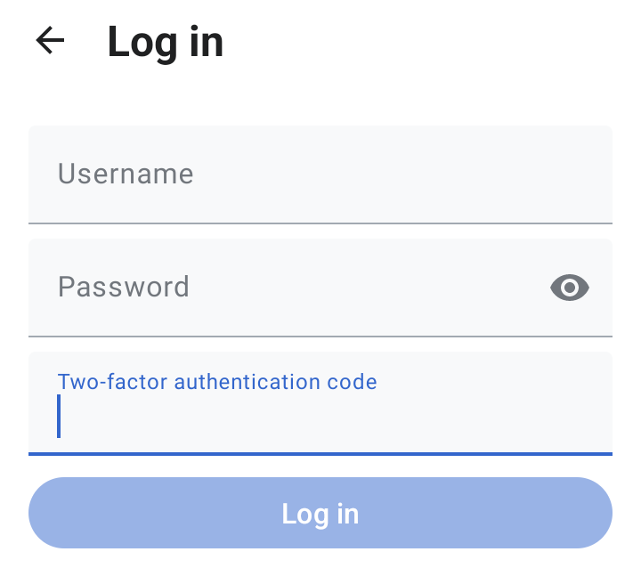The height and width of the screenshot is (568, 641).
Task: Click the Username placeholder text
Action: coord(126,174)
